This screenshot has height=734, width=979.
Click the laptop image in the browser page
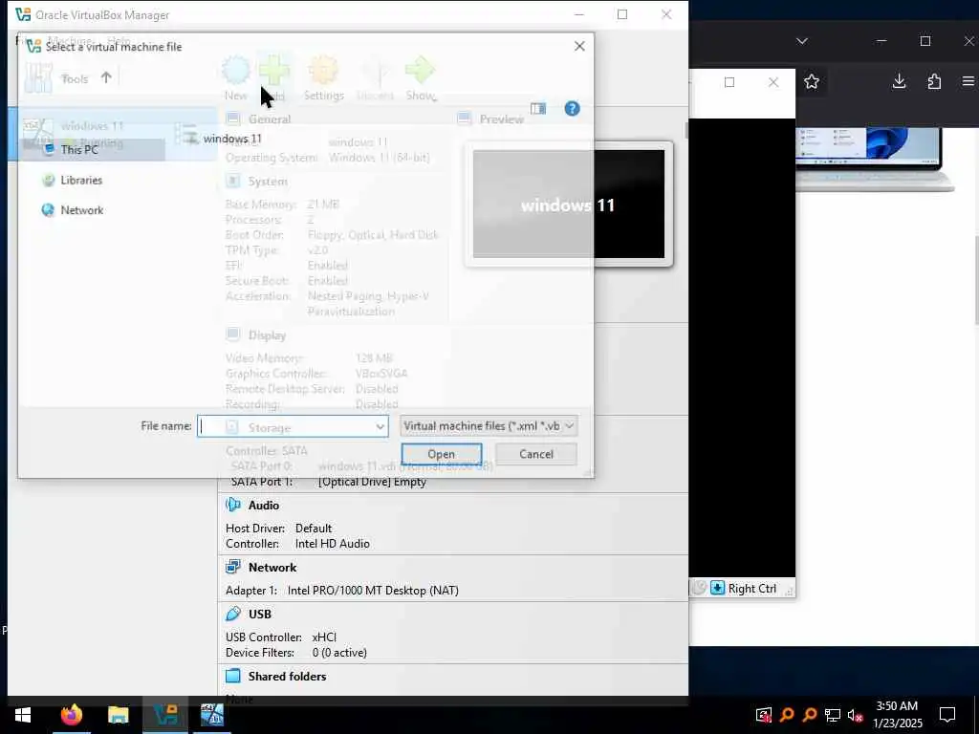pyautogui.click(x=874, y=160)
